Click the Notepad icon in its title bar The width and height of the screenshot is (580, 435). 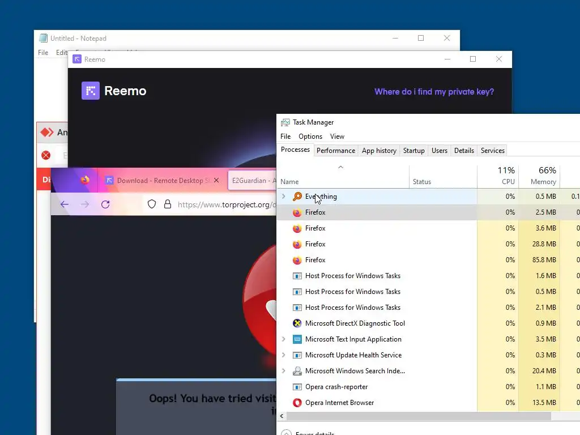[43, 38]
